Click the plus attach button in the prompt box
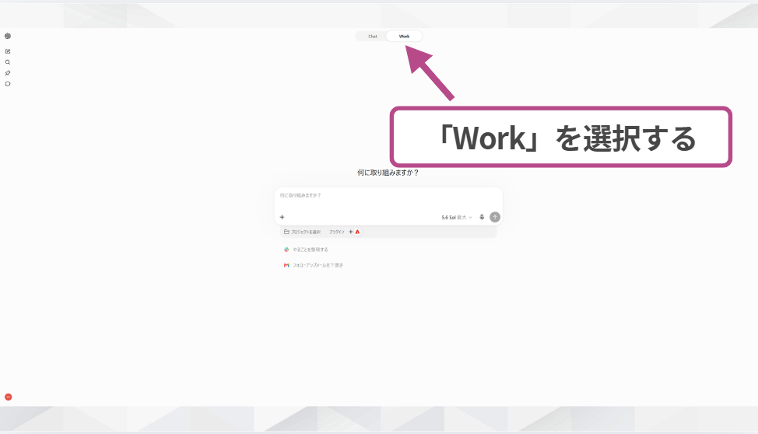This screenshot has height=434, width=758. point(282,217)
